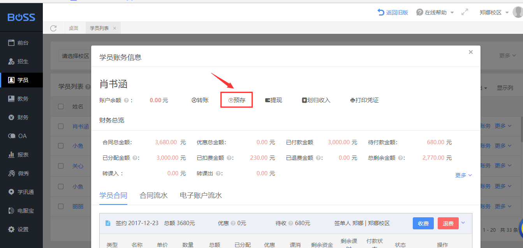Open the 请选择校区 dropdown

click(76, 56)
